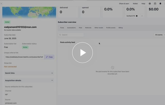Copy the unique referral link
The image size is (165, 105).
pyautogui.click(x=49, y=57)
